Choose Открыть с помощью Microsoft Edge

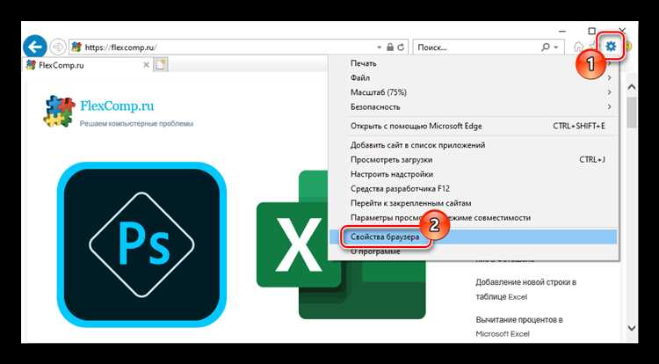coord(473,126)
